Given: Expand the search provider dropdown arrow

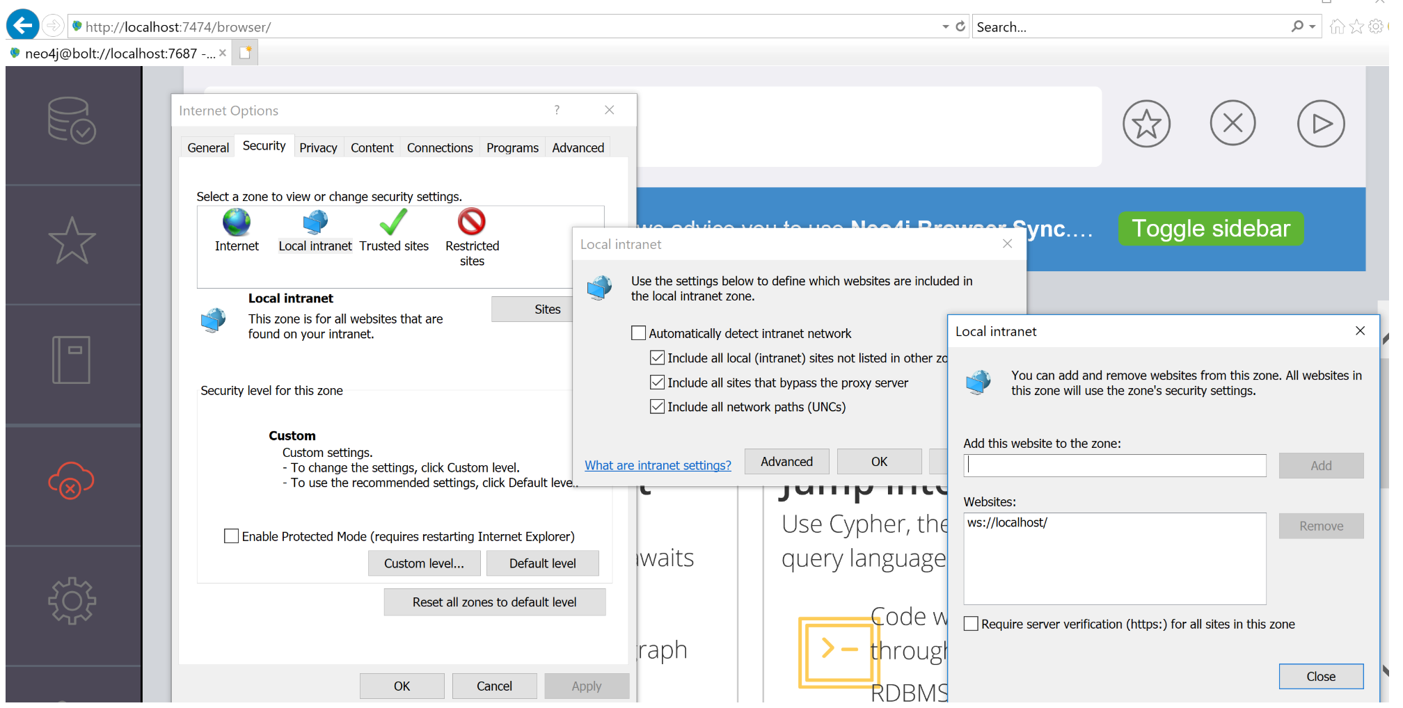Looking at the screenshot, I should click(1313, 26).
